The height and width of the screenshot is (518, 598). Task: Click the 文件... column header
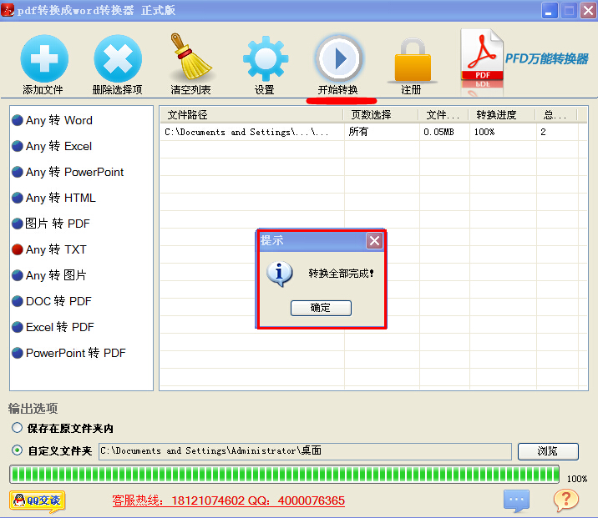pyautogui.click(x=443, y=114)
